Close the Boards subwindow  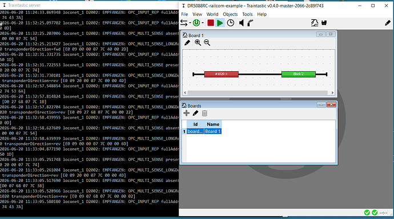[x=331, y=104]
